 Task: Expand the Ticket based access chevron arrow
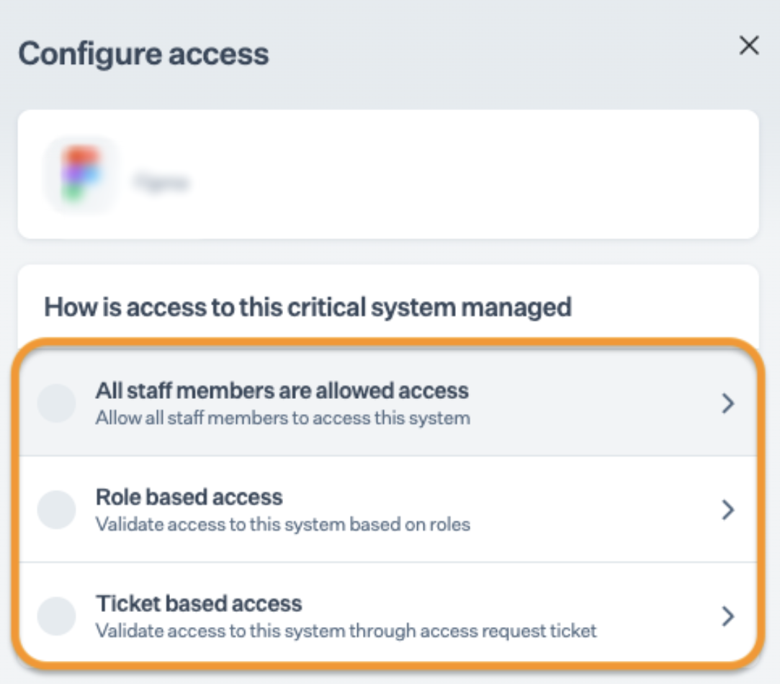(x=728, y=616)
